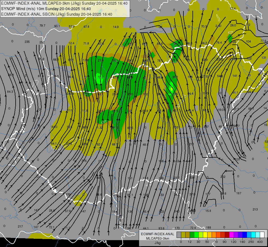Click the legend tick value '250'
This screenshot has height=247, width=268.
pyautogui.click(x=251, y=242)
